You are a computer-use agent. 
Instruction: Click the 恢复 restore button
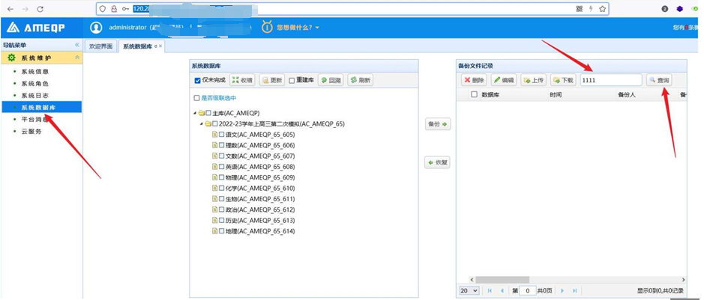pos(437,162)
